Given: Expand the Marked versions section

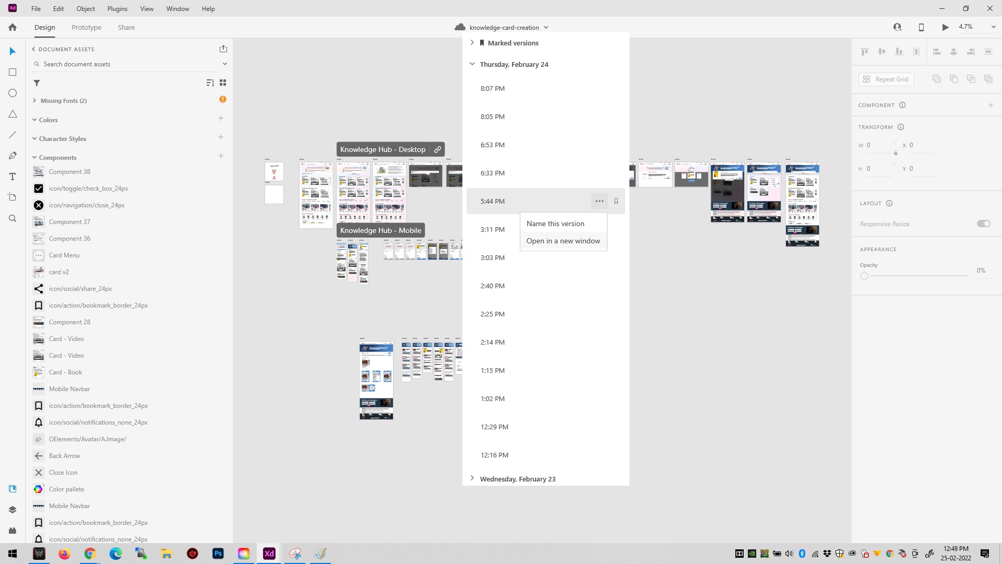Looking at the screenshot, I should [x=472, y=43].
